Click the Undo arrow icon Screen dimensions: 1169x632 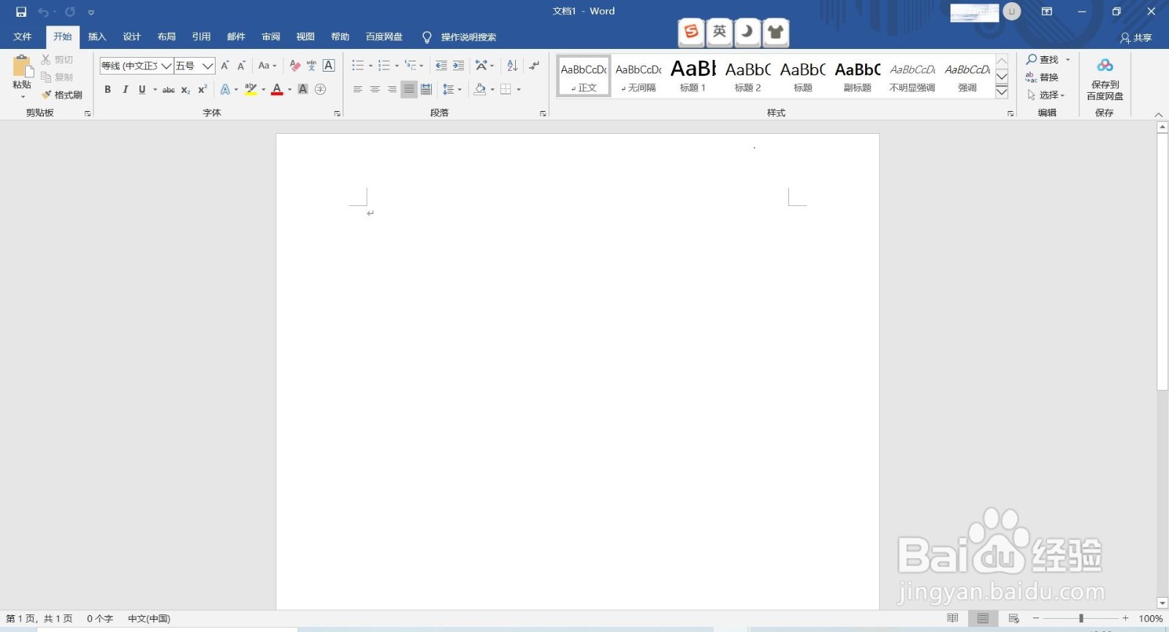point(43,12)
